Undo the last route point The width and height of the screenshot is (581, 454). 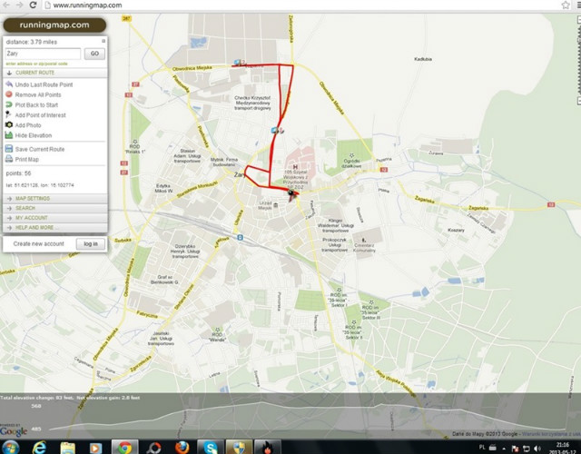pyautogui.click(x=44, y=84)
